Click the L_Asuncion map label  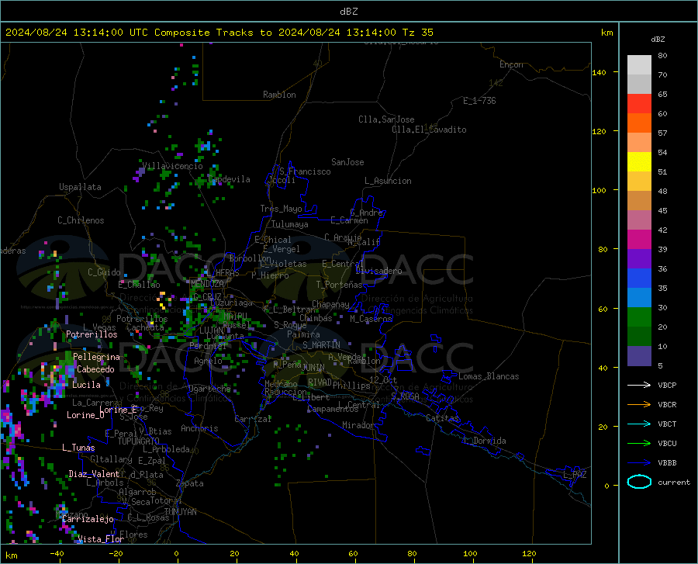point(388,181)
